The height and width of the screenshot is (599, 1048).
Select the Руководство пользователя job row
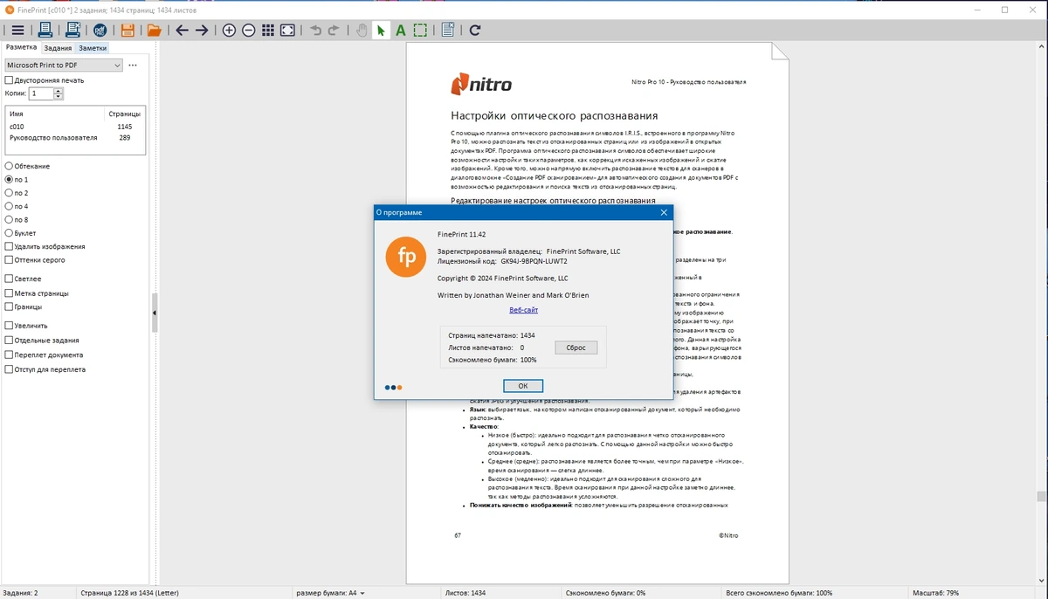(x=75, y=138)
